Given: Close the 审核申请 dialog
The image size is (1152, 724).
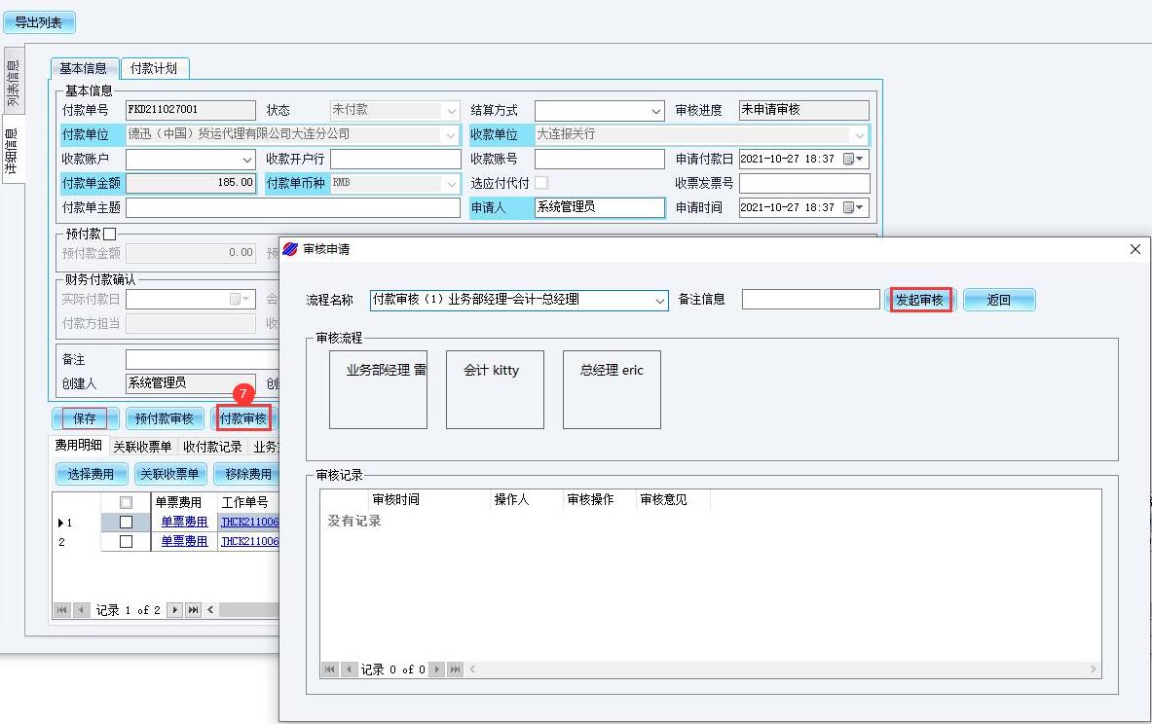Looking at the screenshot, I should (x=1134, y=250).
